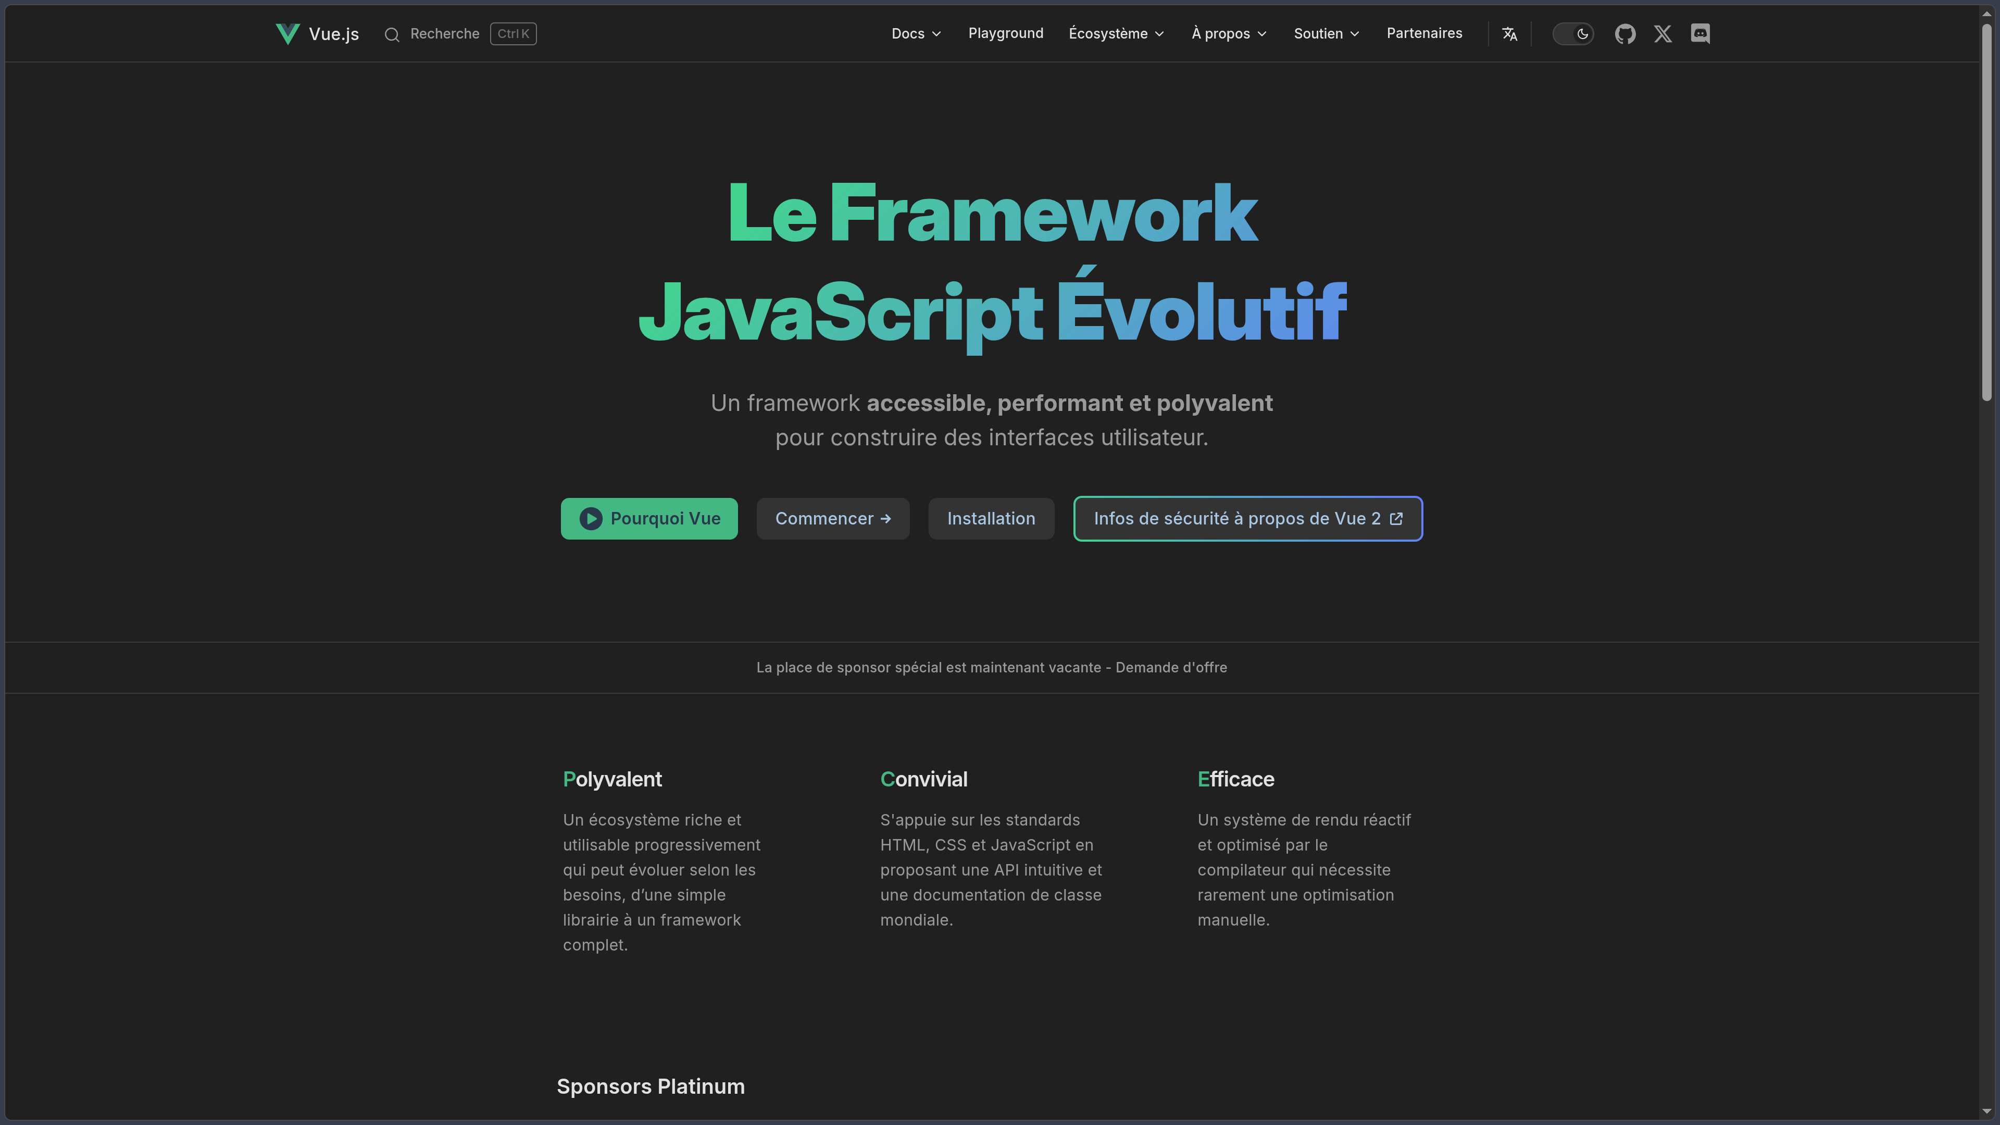Click the Installation button
The width and height of the screenshot is (2000, 1125).
(x=991, y=519)
